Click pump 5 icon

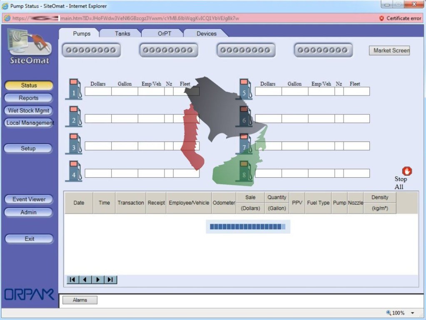246,89
